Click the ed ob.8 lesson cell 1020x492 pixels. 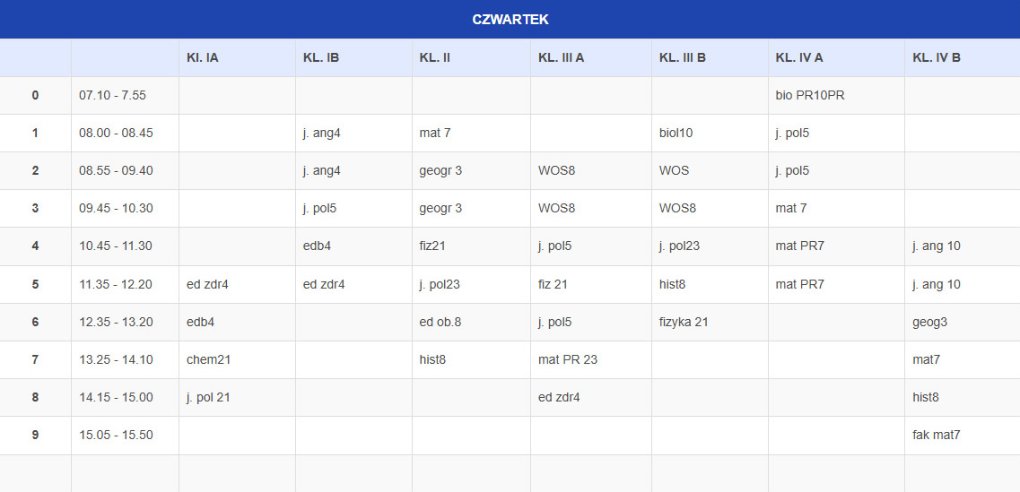tap(440, 322)
